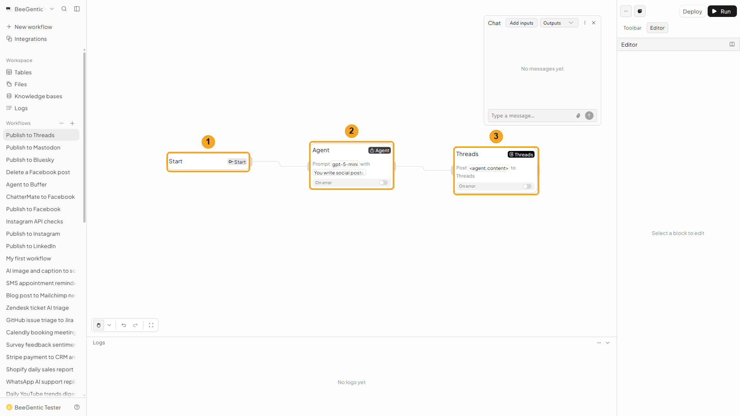This screenshot has height=416, width=740.
Task: Collapse the Logs panel chevron
Action: coord(607,342)
